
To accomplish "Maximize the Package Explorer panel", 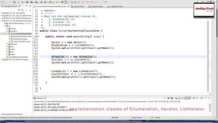I will coord(30,6).
